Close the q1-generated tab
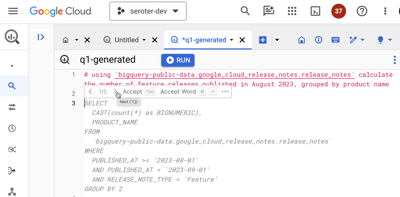This screenshot has width=400, height=197. [242, 40]
